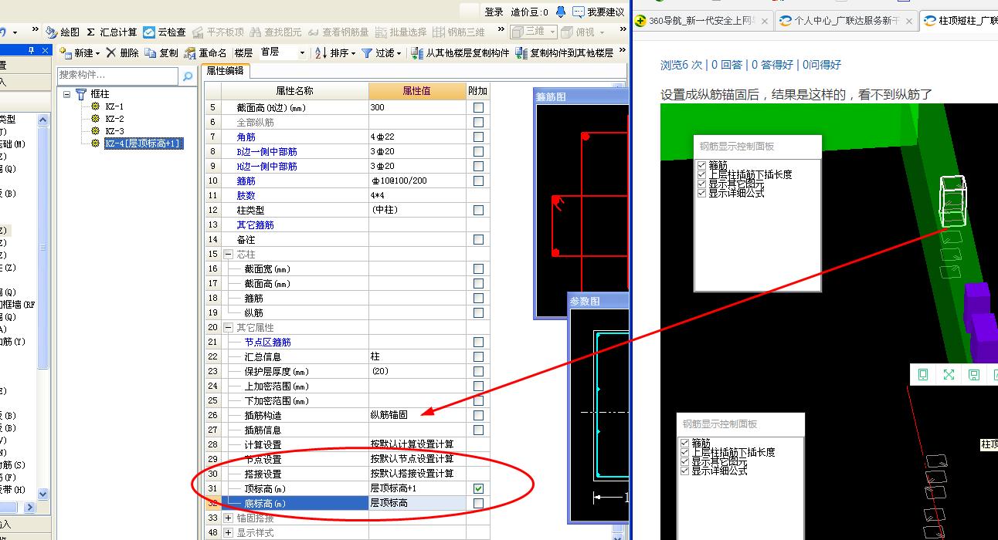
Task: Delete component with 删除 button
Action: click(x=123, y=53)
